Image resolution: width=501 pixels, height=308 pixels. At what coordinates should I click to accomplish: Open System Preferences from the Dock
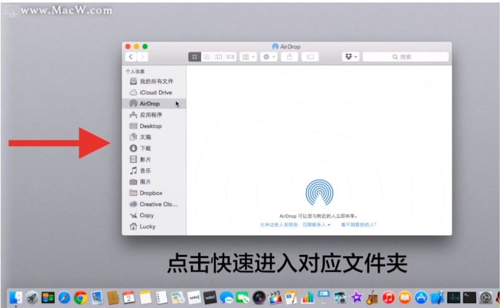(486, 298)
